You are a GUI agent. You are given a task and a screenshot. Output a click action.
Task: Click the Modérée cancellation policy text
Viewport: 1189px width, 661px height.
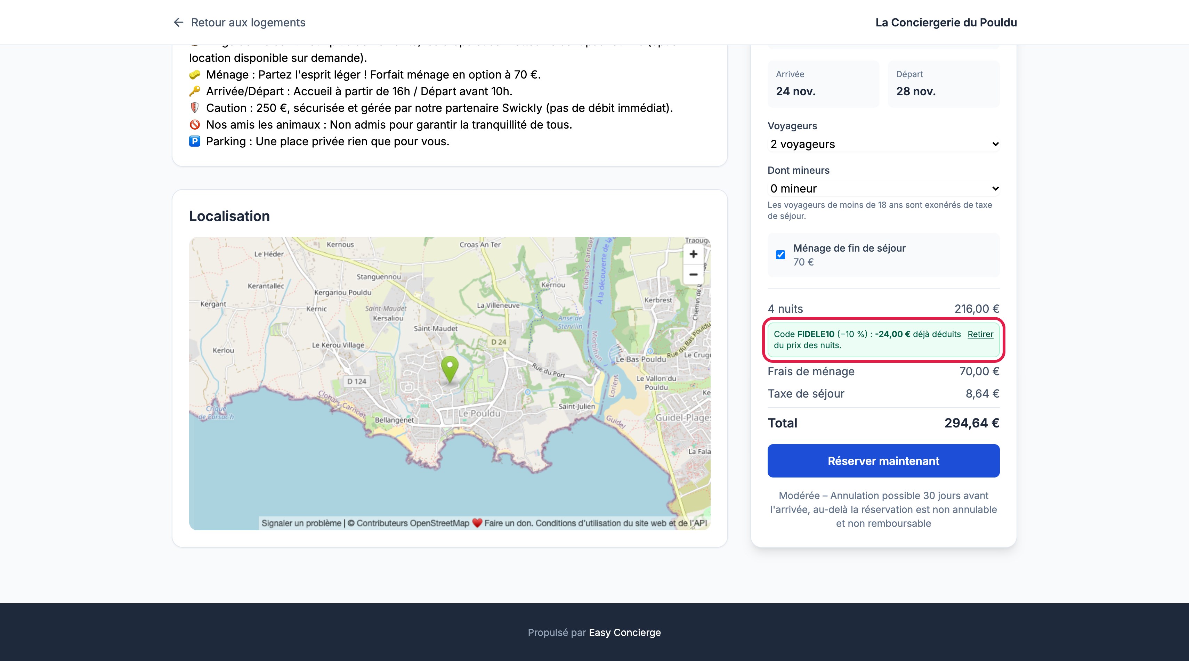click(883, 509)
